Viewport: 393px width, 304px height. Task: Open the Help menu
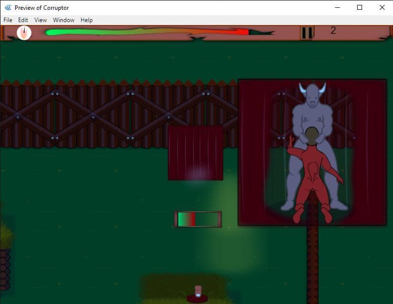pyautogui.click(x=86, y=20)
